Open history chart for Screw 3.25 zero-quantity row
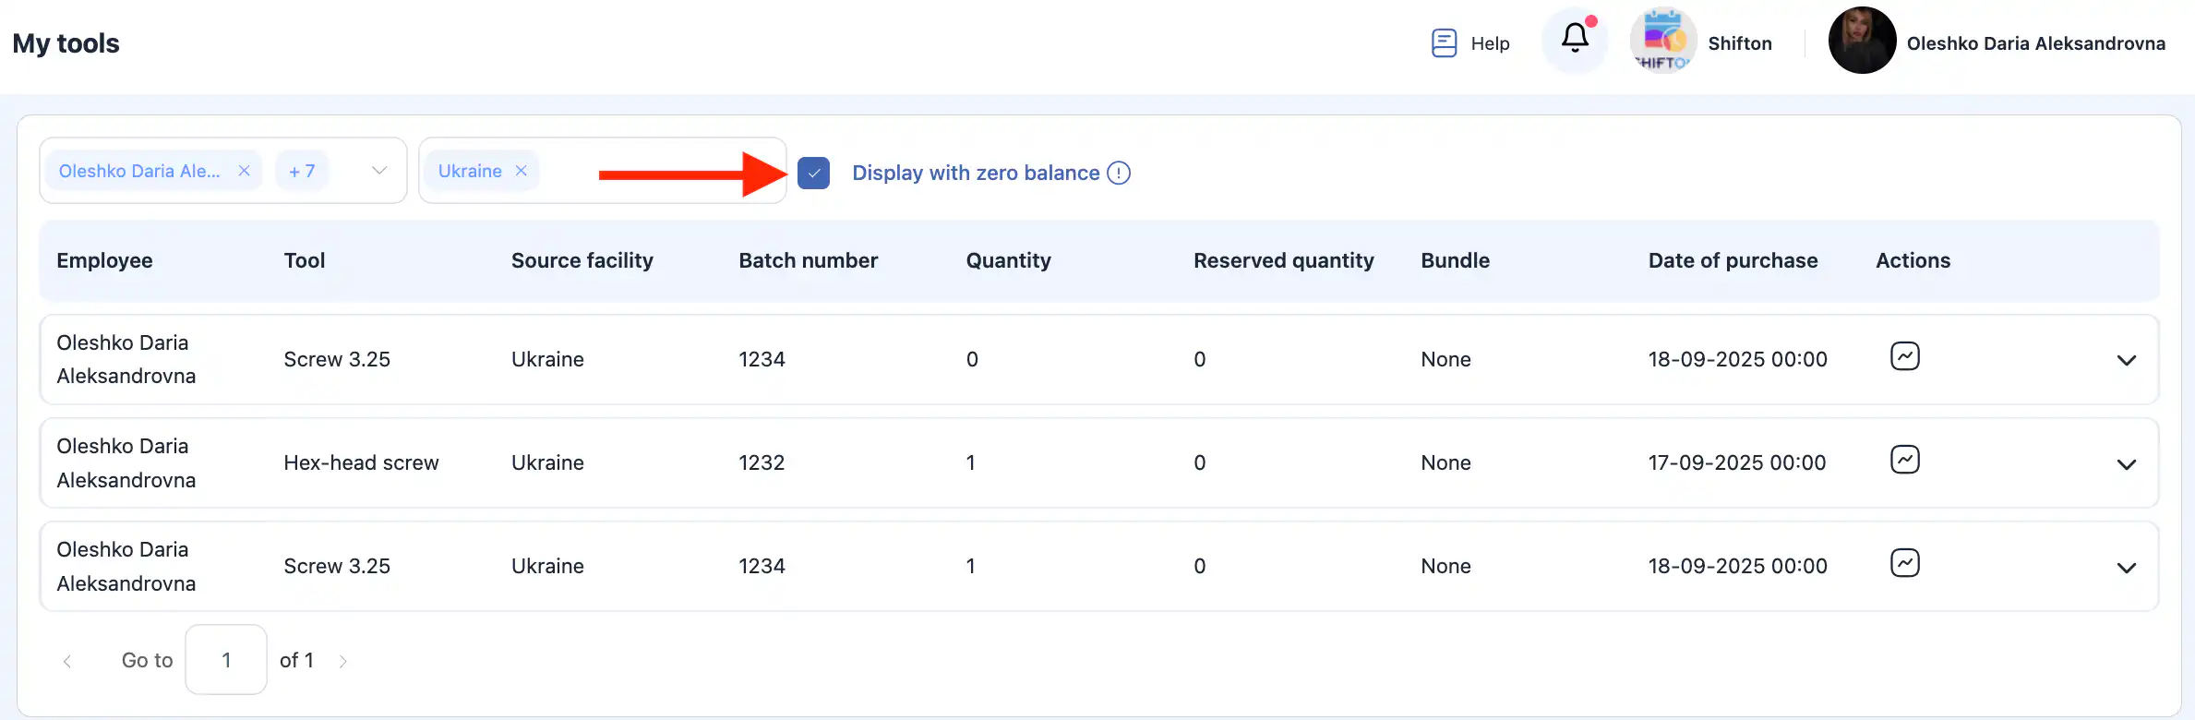This screenshot has height=720, width=2195. point(1904,356)
